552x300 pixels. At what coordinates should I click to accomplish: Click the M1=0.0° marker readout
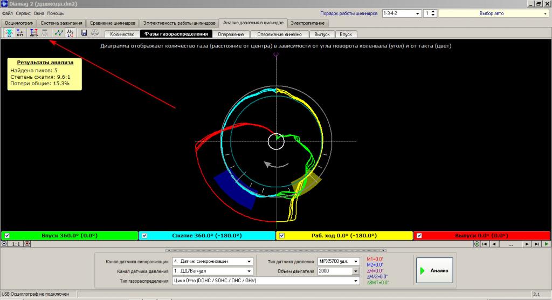(x=375, y=259)
